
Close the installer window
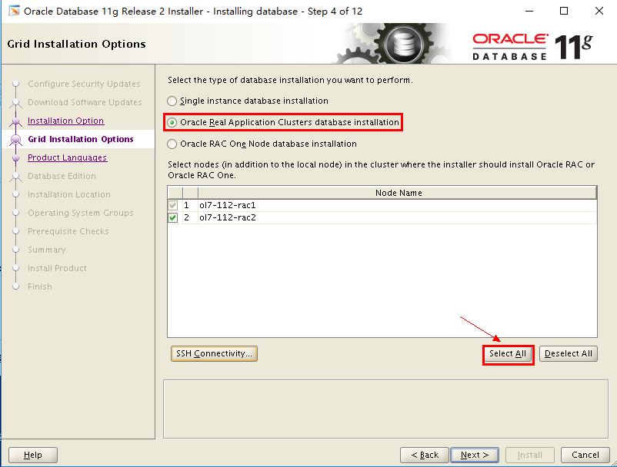pyautogui.click(x=599, y=11)
